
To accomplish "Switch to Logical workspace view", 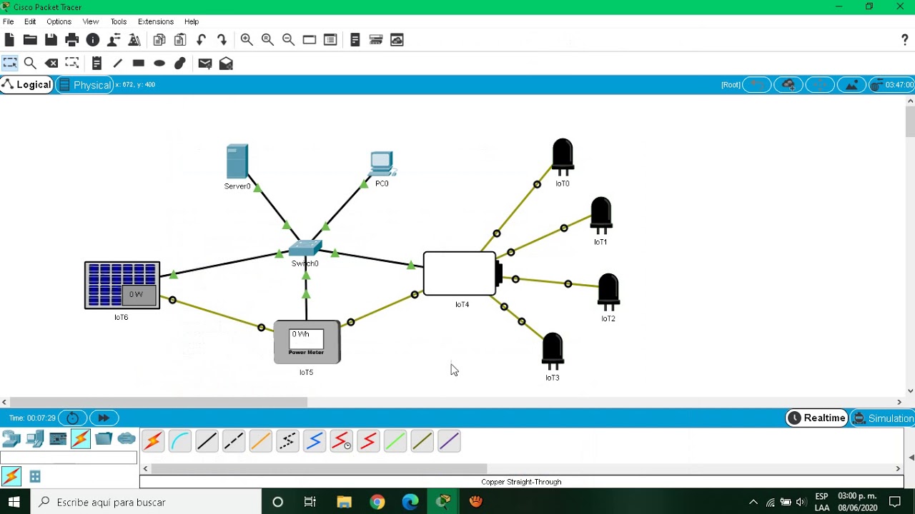I will click(26, 85).
